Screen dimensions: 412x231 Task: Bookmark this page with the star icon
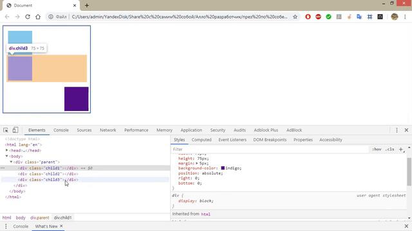295,17
